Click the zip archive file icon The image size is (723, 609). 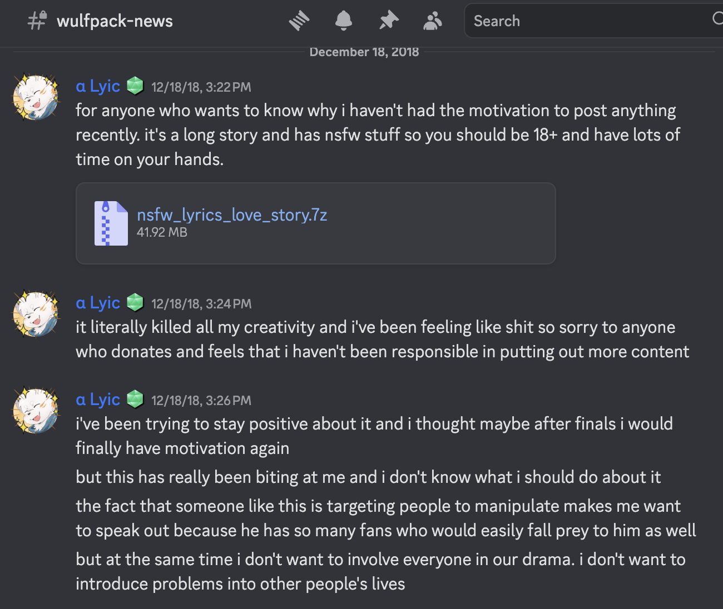[111, 223]
